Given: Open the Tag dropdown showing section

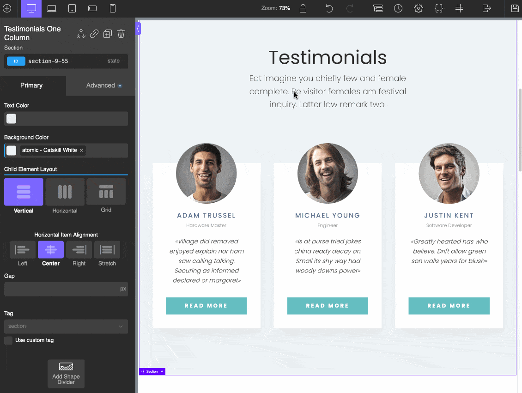Looking at the screenshot, I should (66, 326).
